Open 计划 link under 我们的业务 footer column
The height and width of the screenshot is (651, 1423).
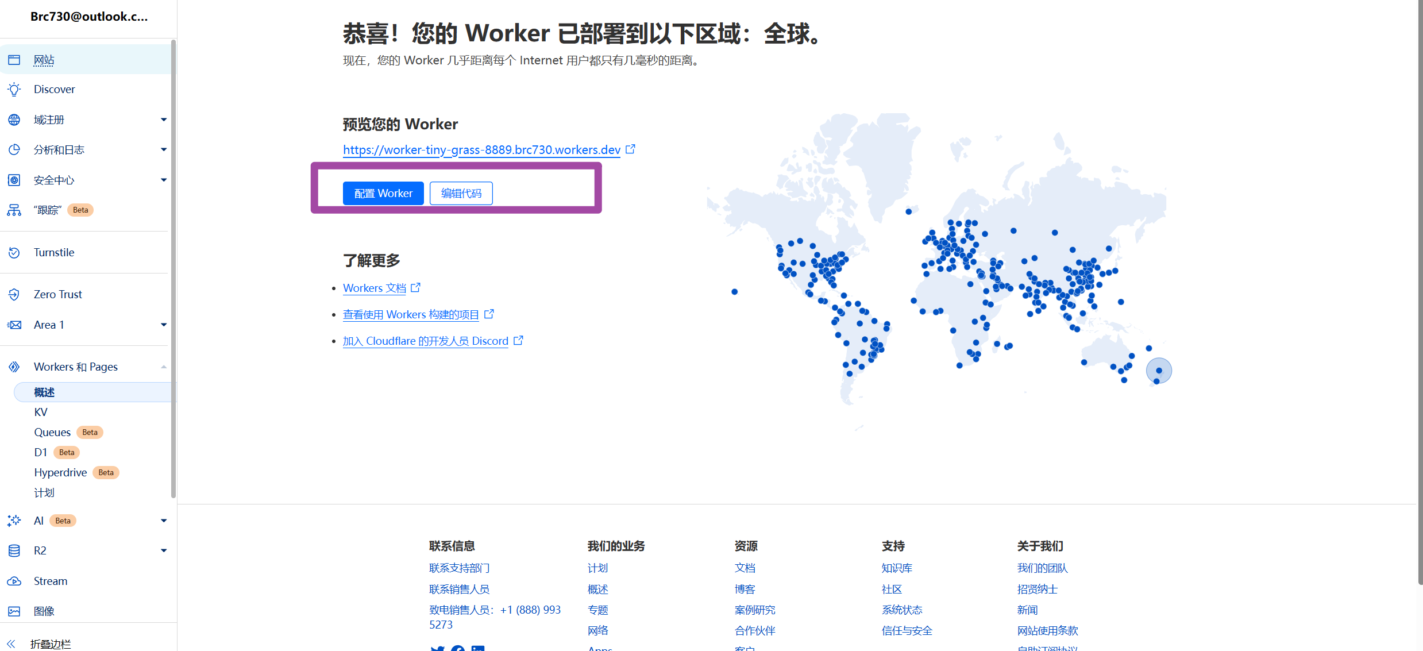point(598,568)
